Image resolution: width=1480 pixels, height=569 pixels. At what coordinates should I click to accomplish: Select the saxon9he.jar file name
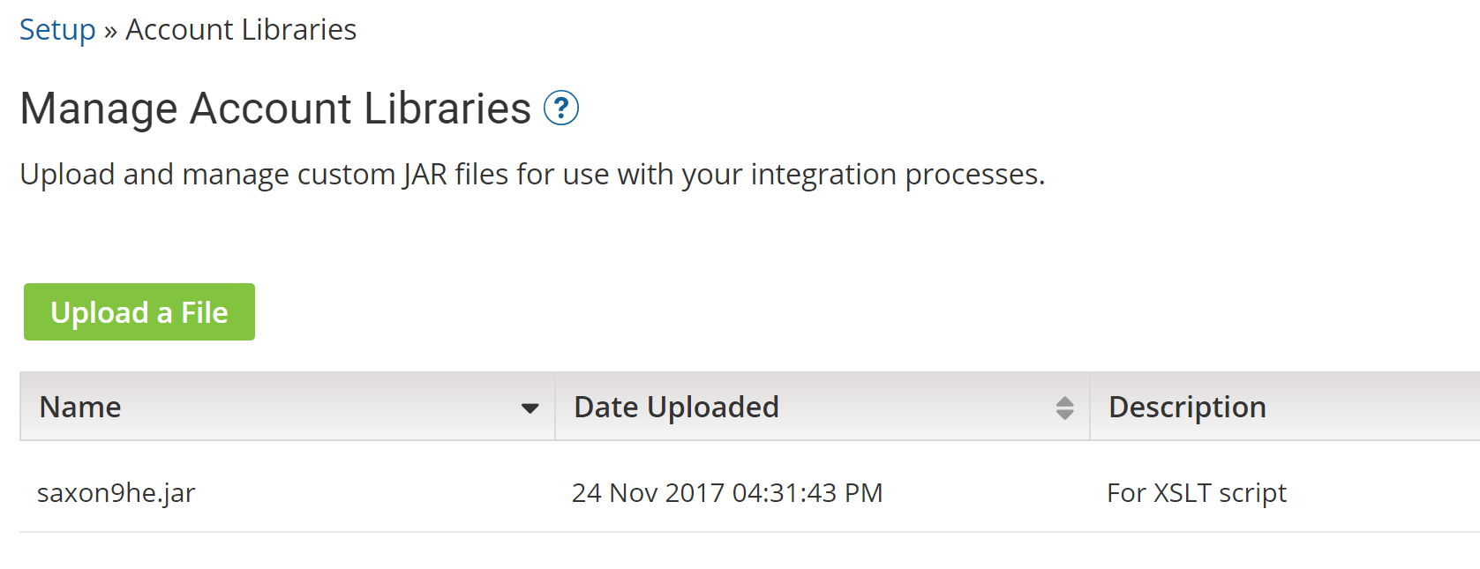116,492
